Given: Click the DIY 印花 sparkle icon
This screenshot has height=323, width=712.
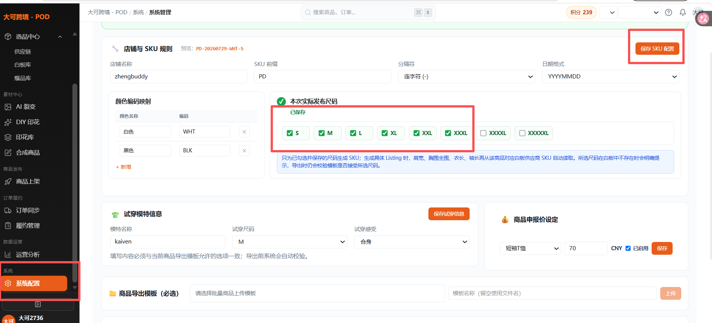Looking at the screenshot, I should point(8,122).
